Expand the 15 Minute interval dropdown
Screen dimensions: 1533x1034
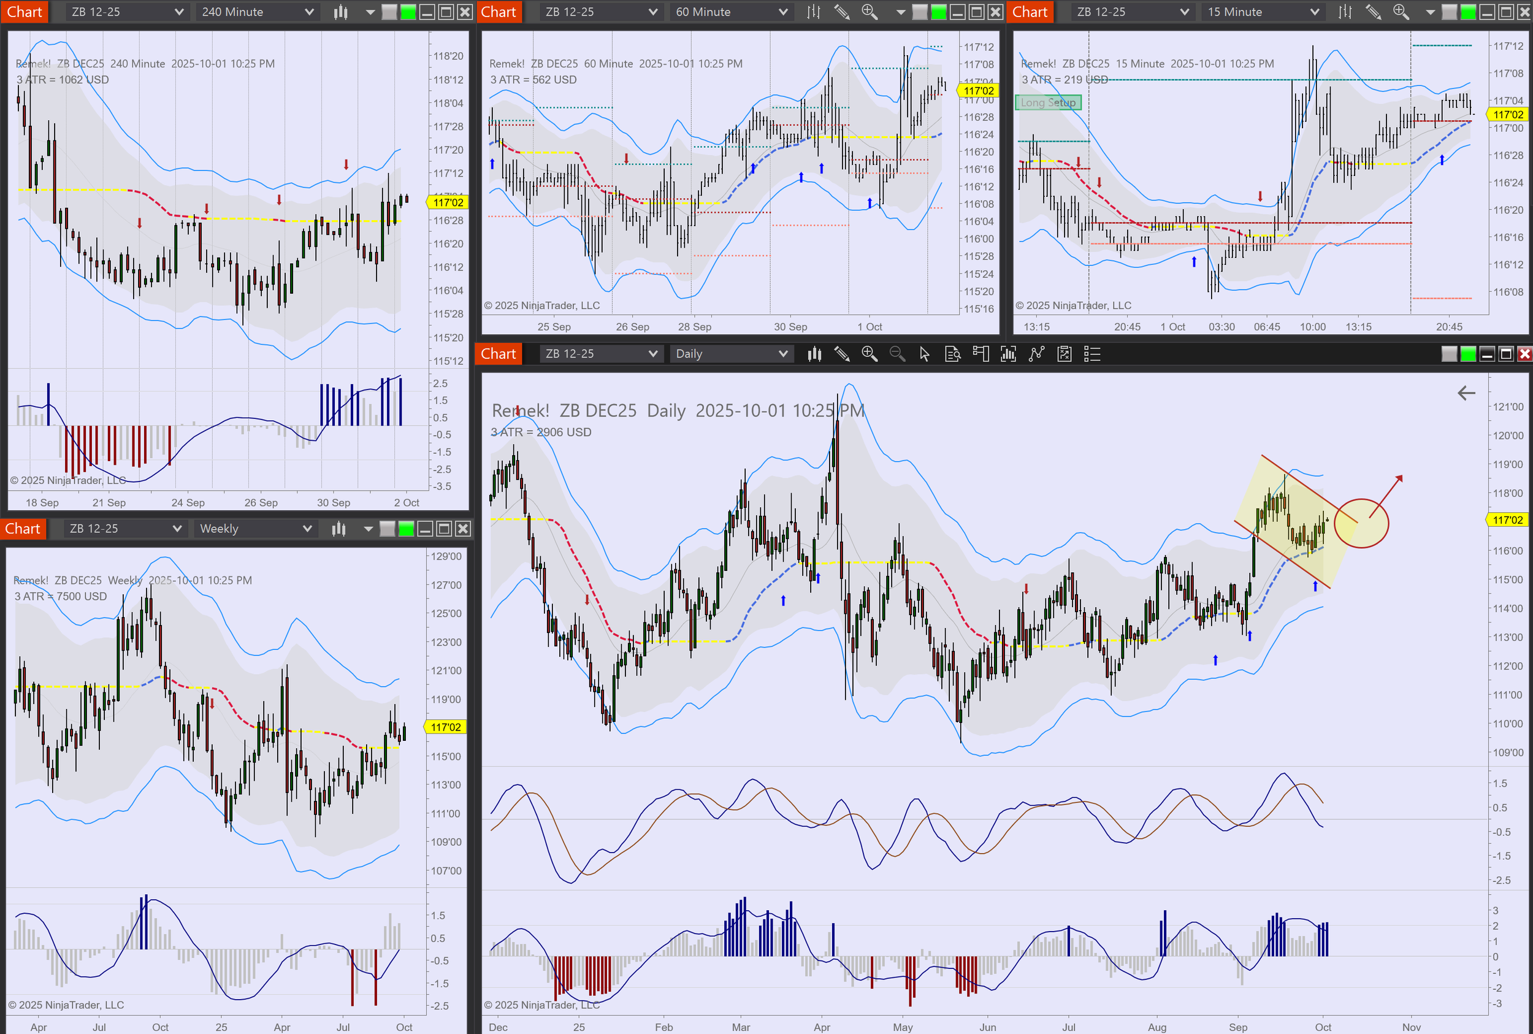pos(1314,12)
